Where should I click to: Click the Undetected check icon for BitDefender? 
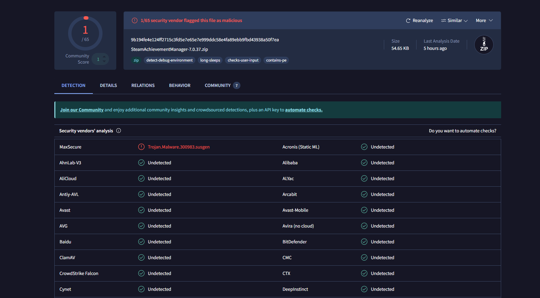coord(364,242)
